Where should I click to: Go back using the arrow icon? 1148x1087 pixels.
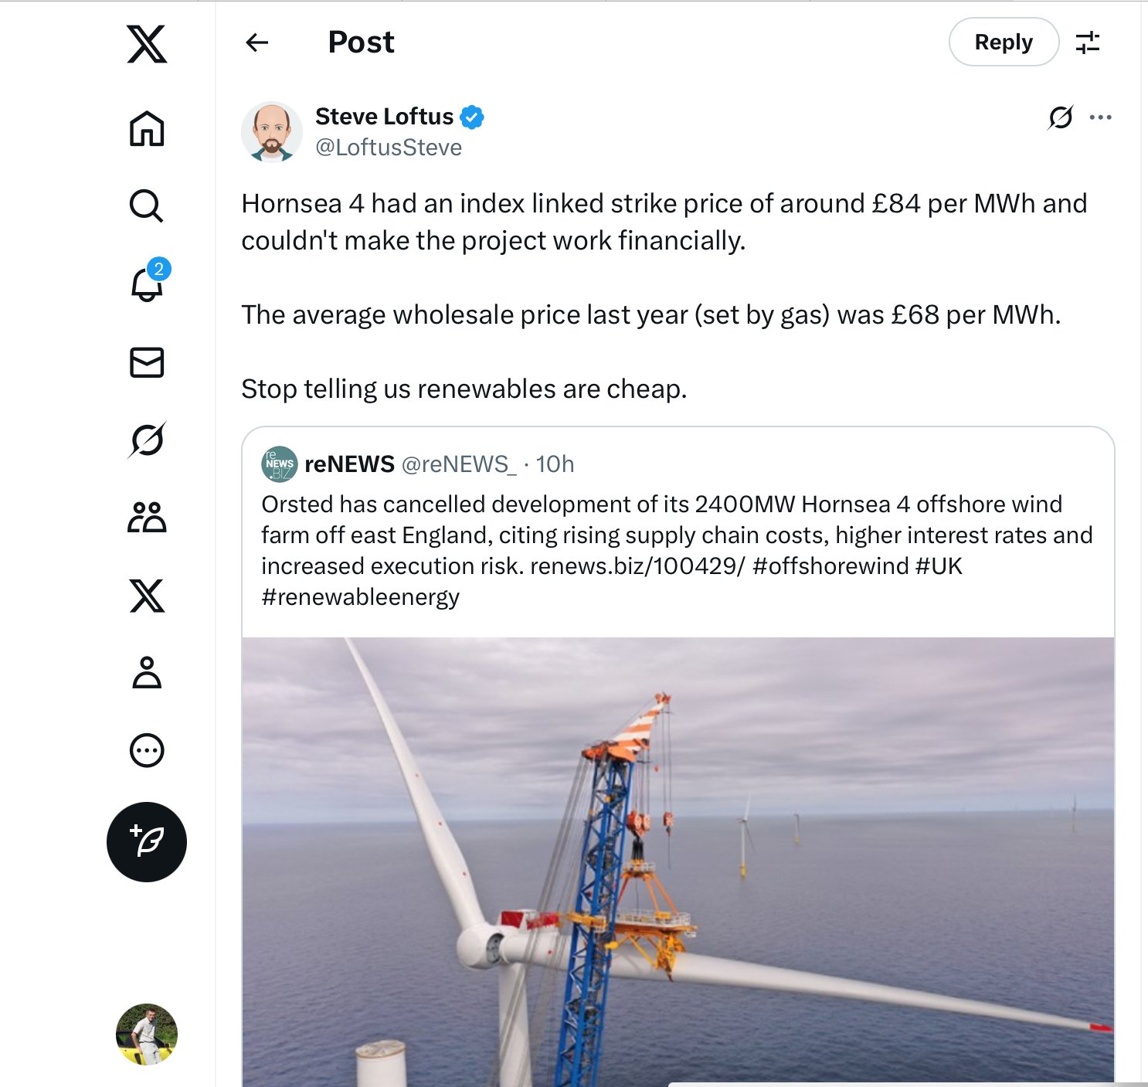(257, 42)
